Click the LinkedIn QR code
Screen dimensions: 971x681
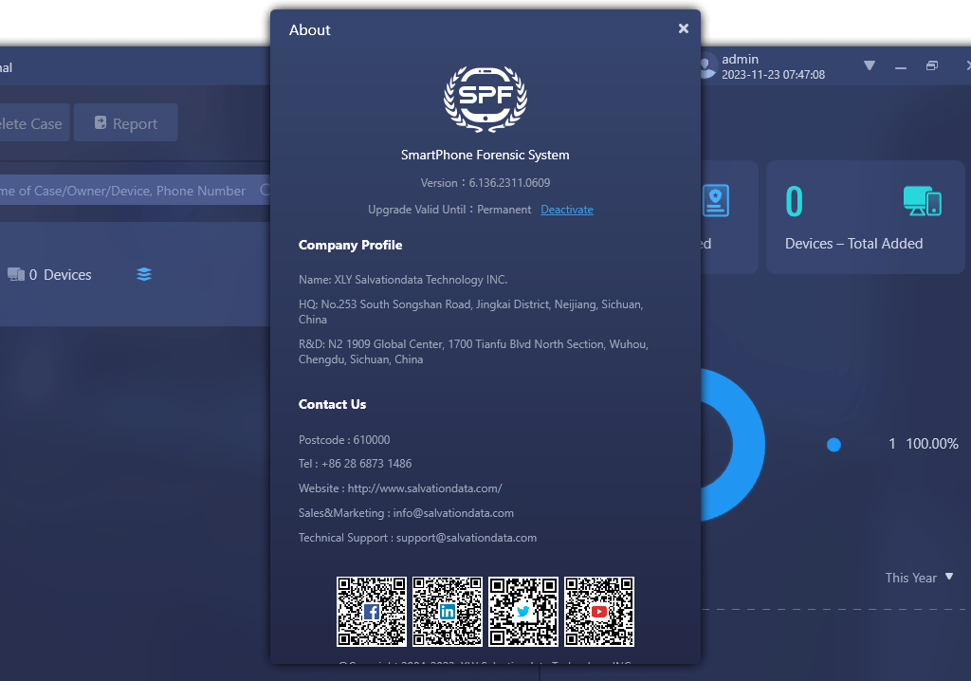coord(448,612)
